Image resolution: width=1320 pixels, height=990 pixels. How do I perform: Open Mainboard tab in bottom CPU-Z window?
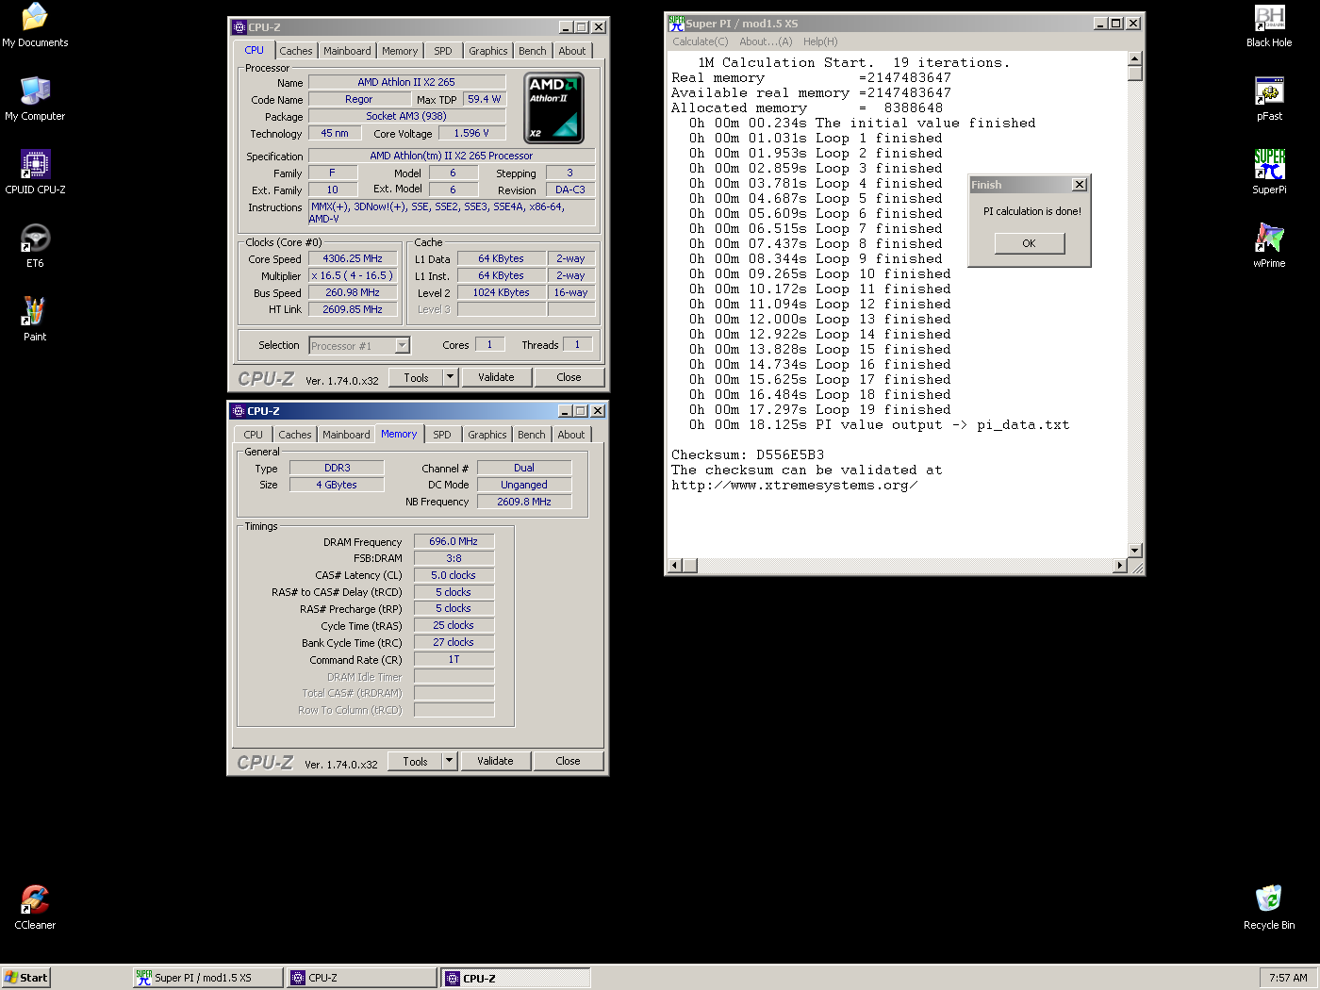pyautogui.click(x=346, y=435)
